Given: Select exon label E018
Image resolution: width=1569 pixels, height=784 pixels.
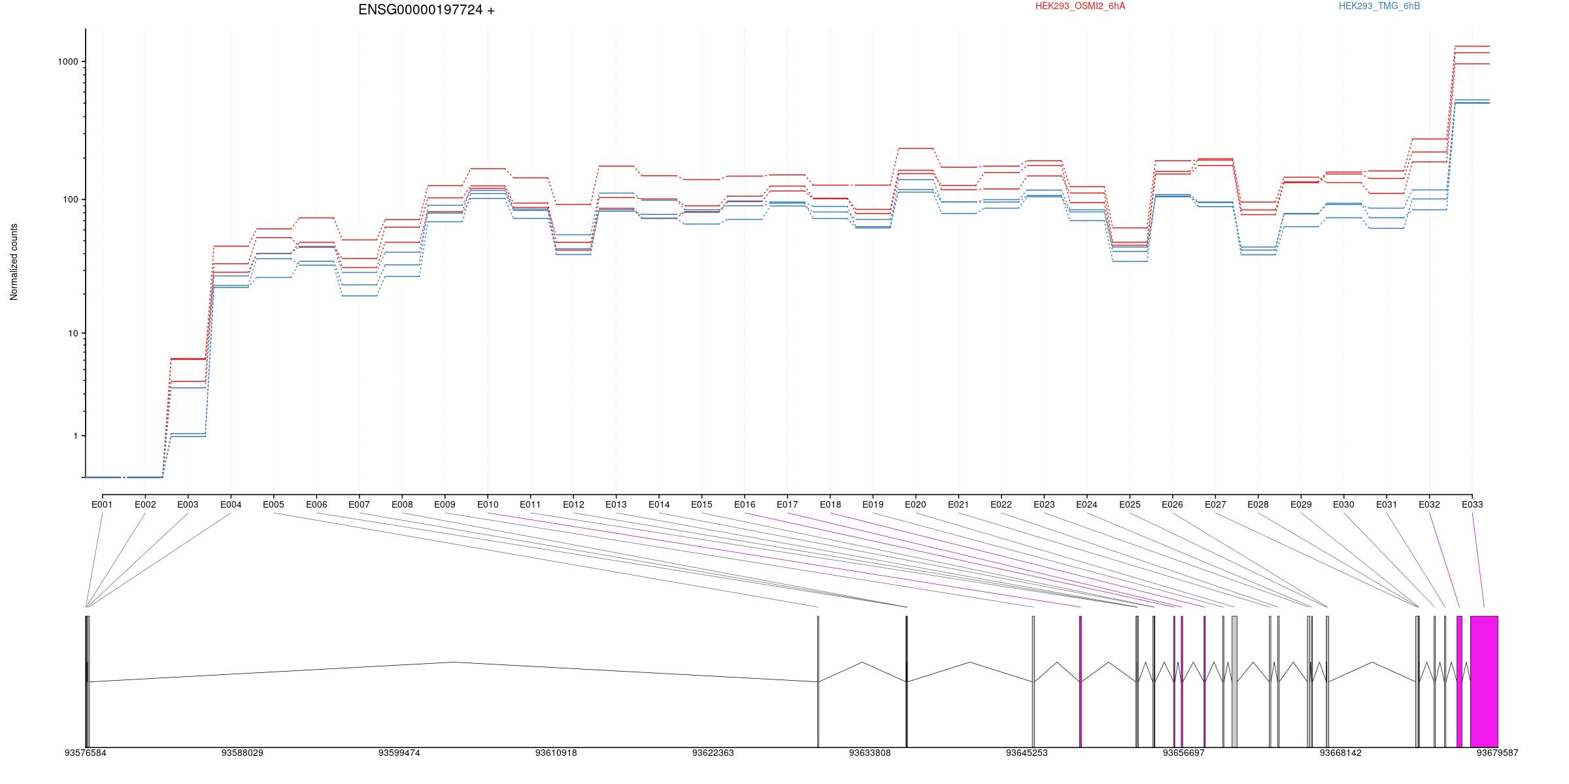Looking at the screenshot, I should coord(830,504).
